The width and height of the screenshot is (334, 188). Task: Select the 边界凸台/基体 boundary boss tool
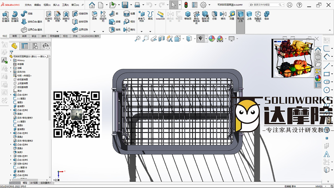31,30
